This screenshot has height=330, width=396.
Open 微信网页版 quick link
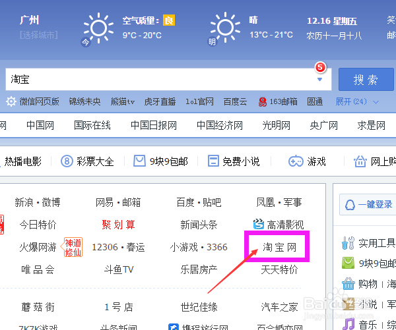(39, 102)
